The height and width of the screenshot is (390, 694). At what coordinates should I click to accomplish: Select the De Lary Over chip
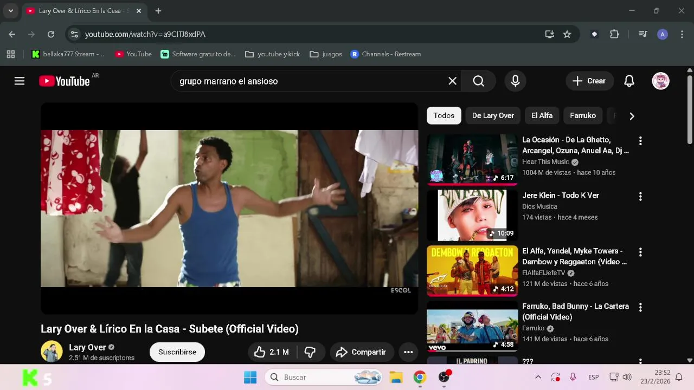(x=493, y=115)
